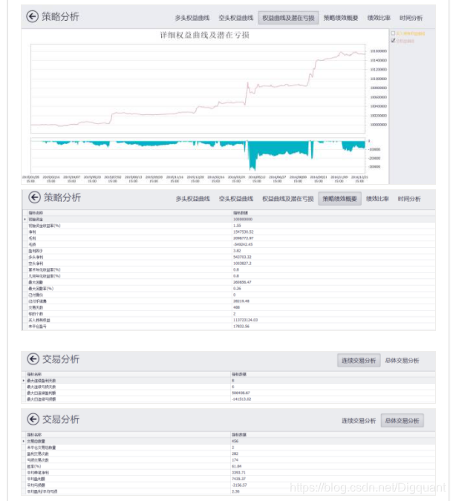Select the 最大连续盈利天数 row
The height and width of the screenshot is (501, 453).
click(x=229, y=381)
